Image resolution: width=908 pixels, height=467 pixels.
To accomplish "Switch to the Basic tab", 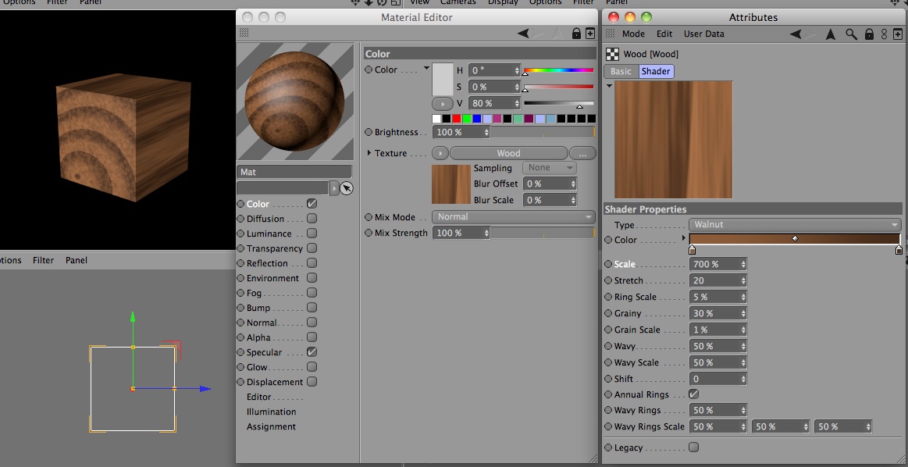I will click(x=621, y=71).
